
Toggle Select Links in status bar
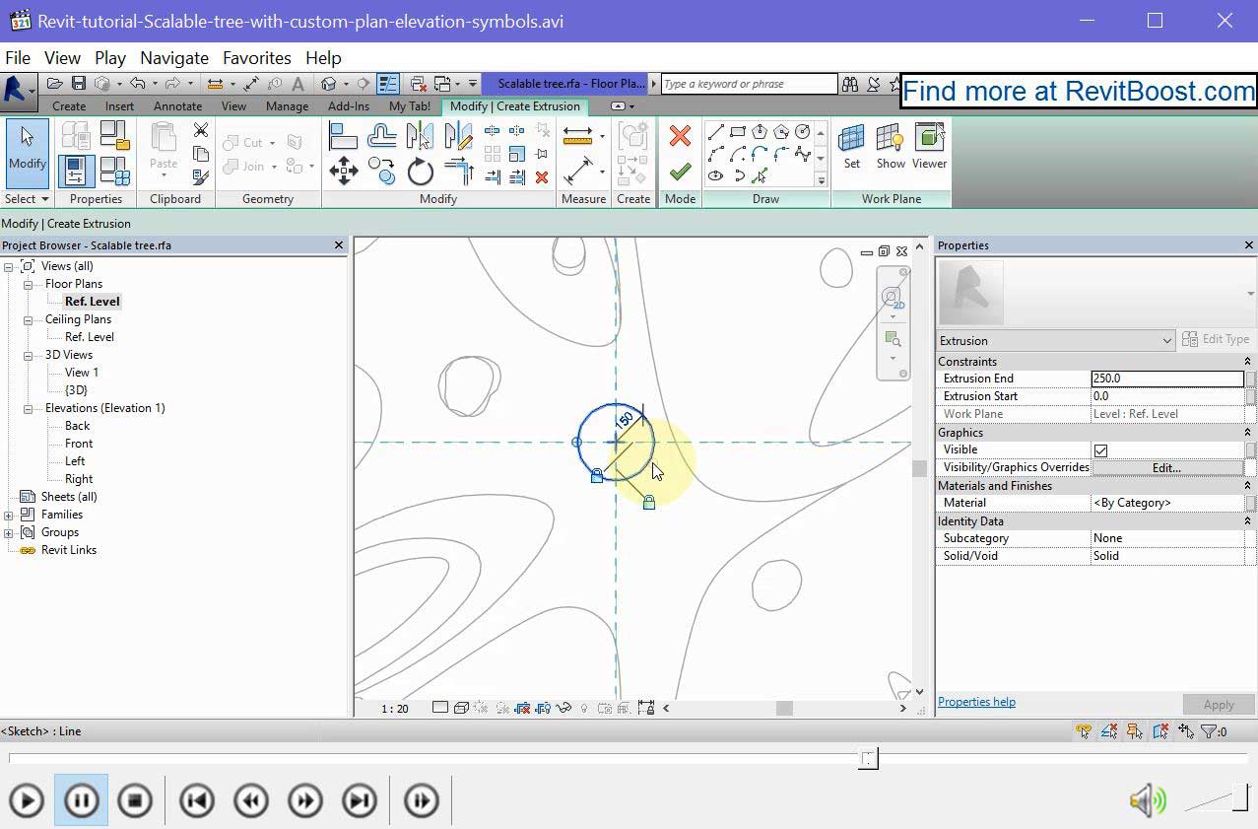pyautogui.click(x=1084, y=731)
